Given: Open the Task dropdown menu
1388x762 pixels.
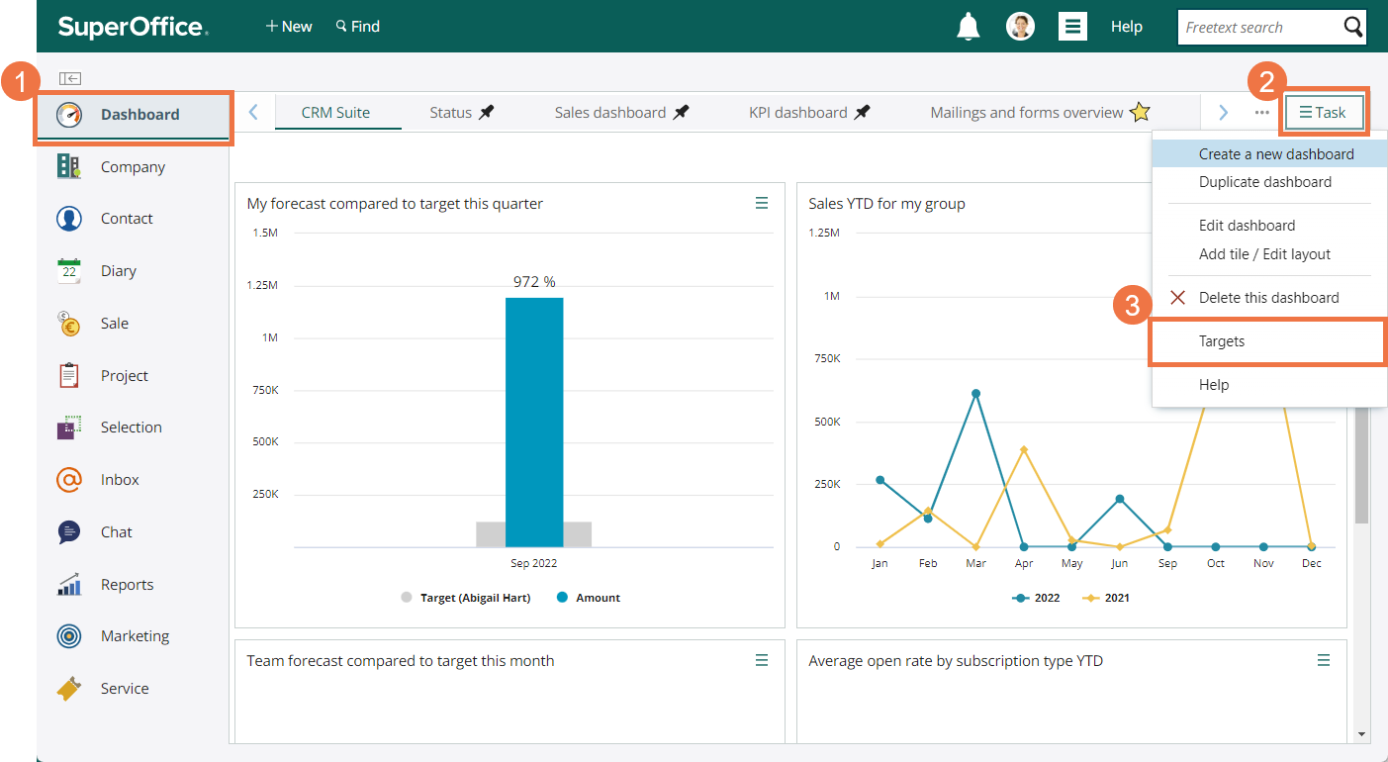Looking at the screenshot, I should [1323, 113].
